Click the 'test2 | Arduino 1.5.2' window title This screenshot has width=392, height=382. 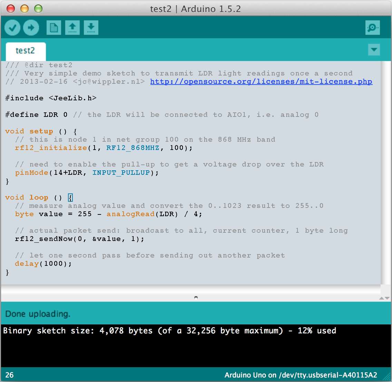[x=195, y=9]
